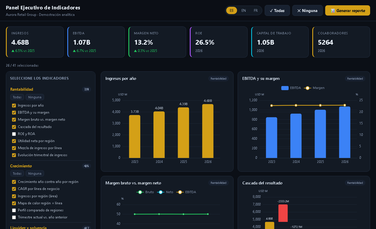Click Rentabilidad tag on Margen bruto card
This screenshot has height=229, width=376.
[x=219, y=183]
